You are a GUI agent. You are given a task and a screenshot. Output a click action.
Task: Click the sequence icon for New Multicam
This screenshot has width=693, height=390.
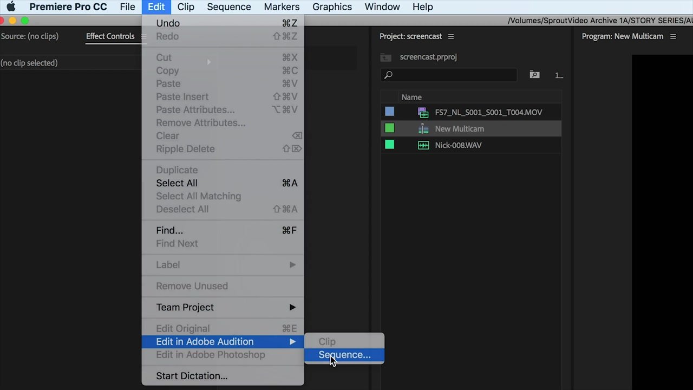click(423, 129)
